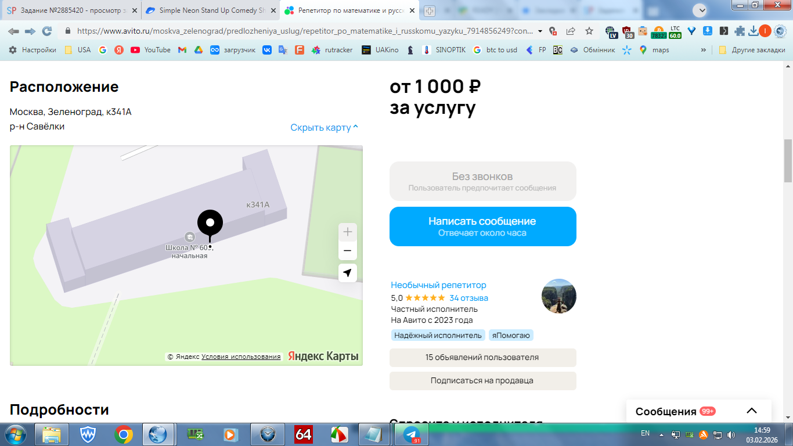
Task: Click the к341А building label on map
Action: tap(258, 204)
